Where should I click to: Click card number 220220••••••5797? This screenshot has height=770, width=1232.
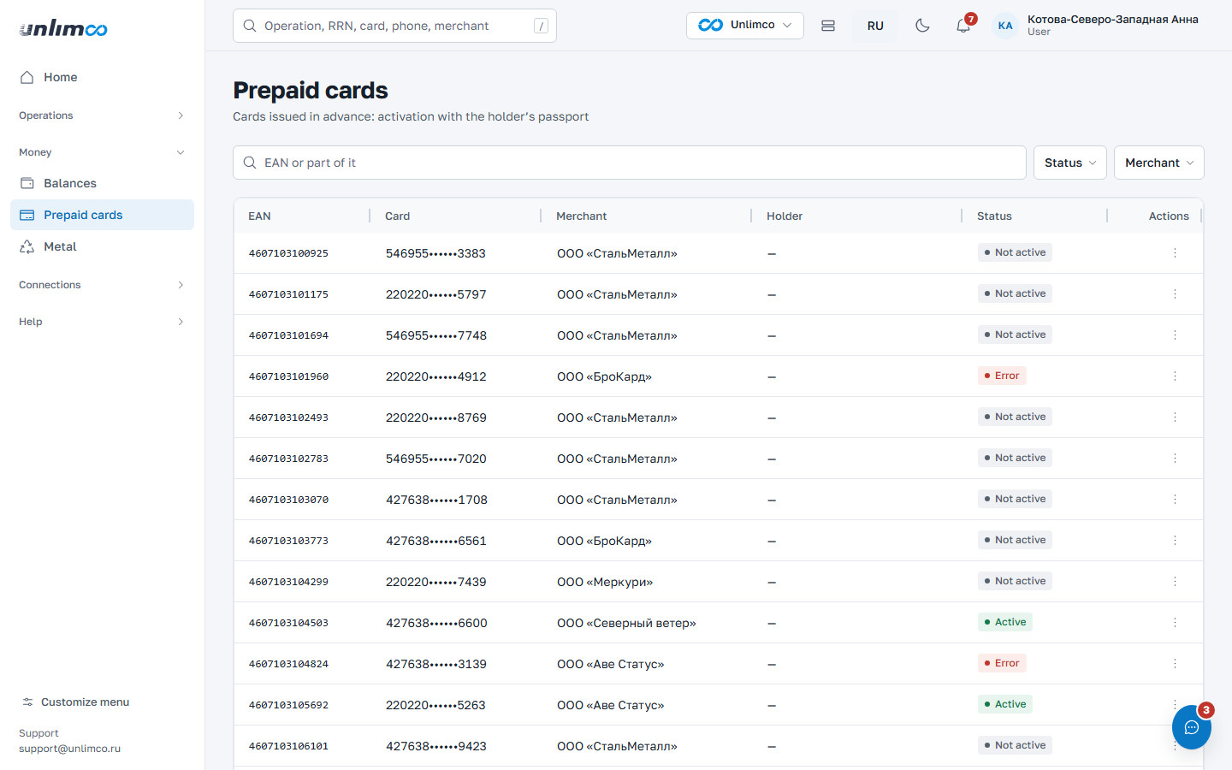pyautogui.click(x=435, y=294)
